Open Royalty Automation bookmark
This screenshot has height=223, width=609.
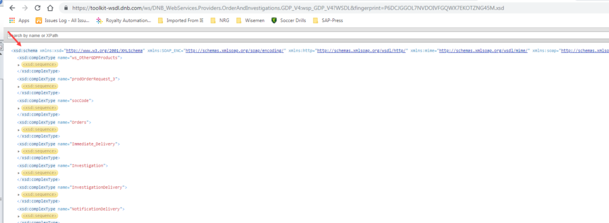tap(124, 21)
